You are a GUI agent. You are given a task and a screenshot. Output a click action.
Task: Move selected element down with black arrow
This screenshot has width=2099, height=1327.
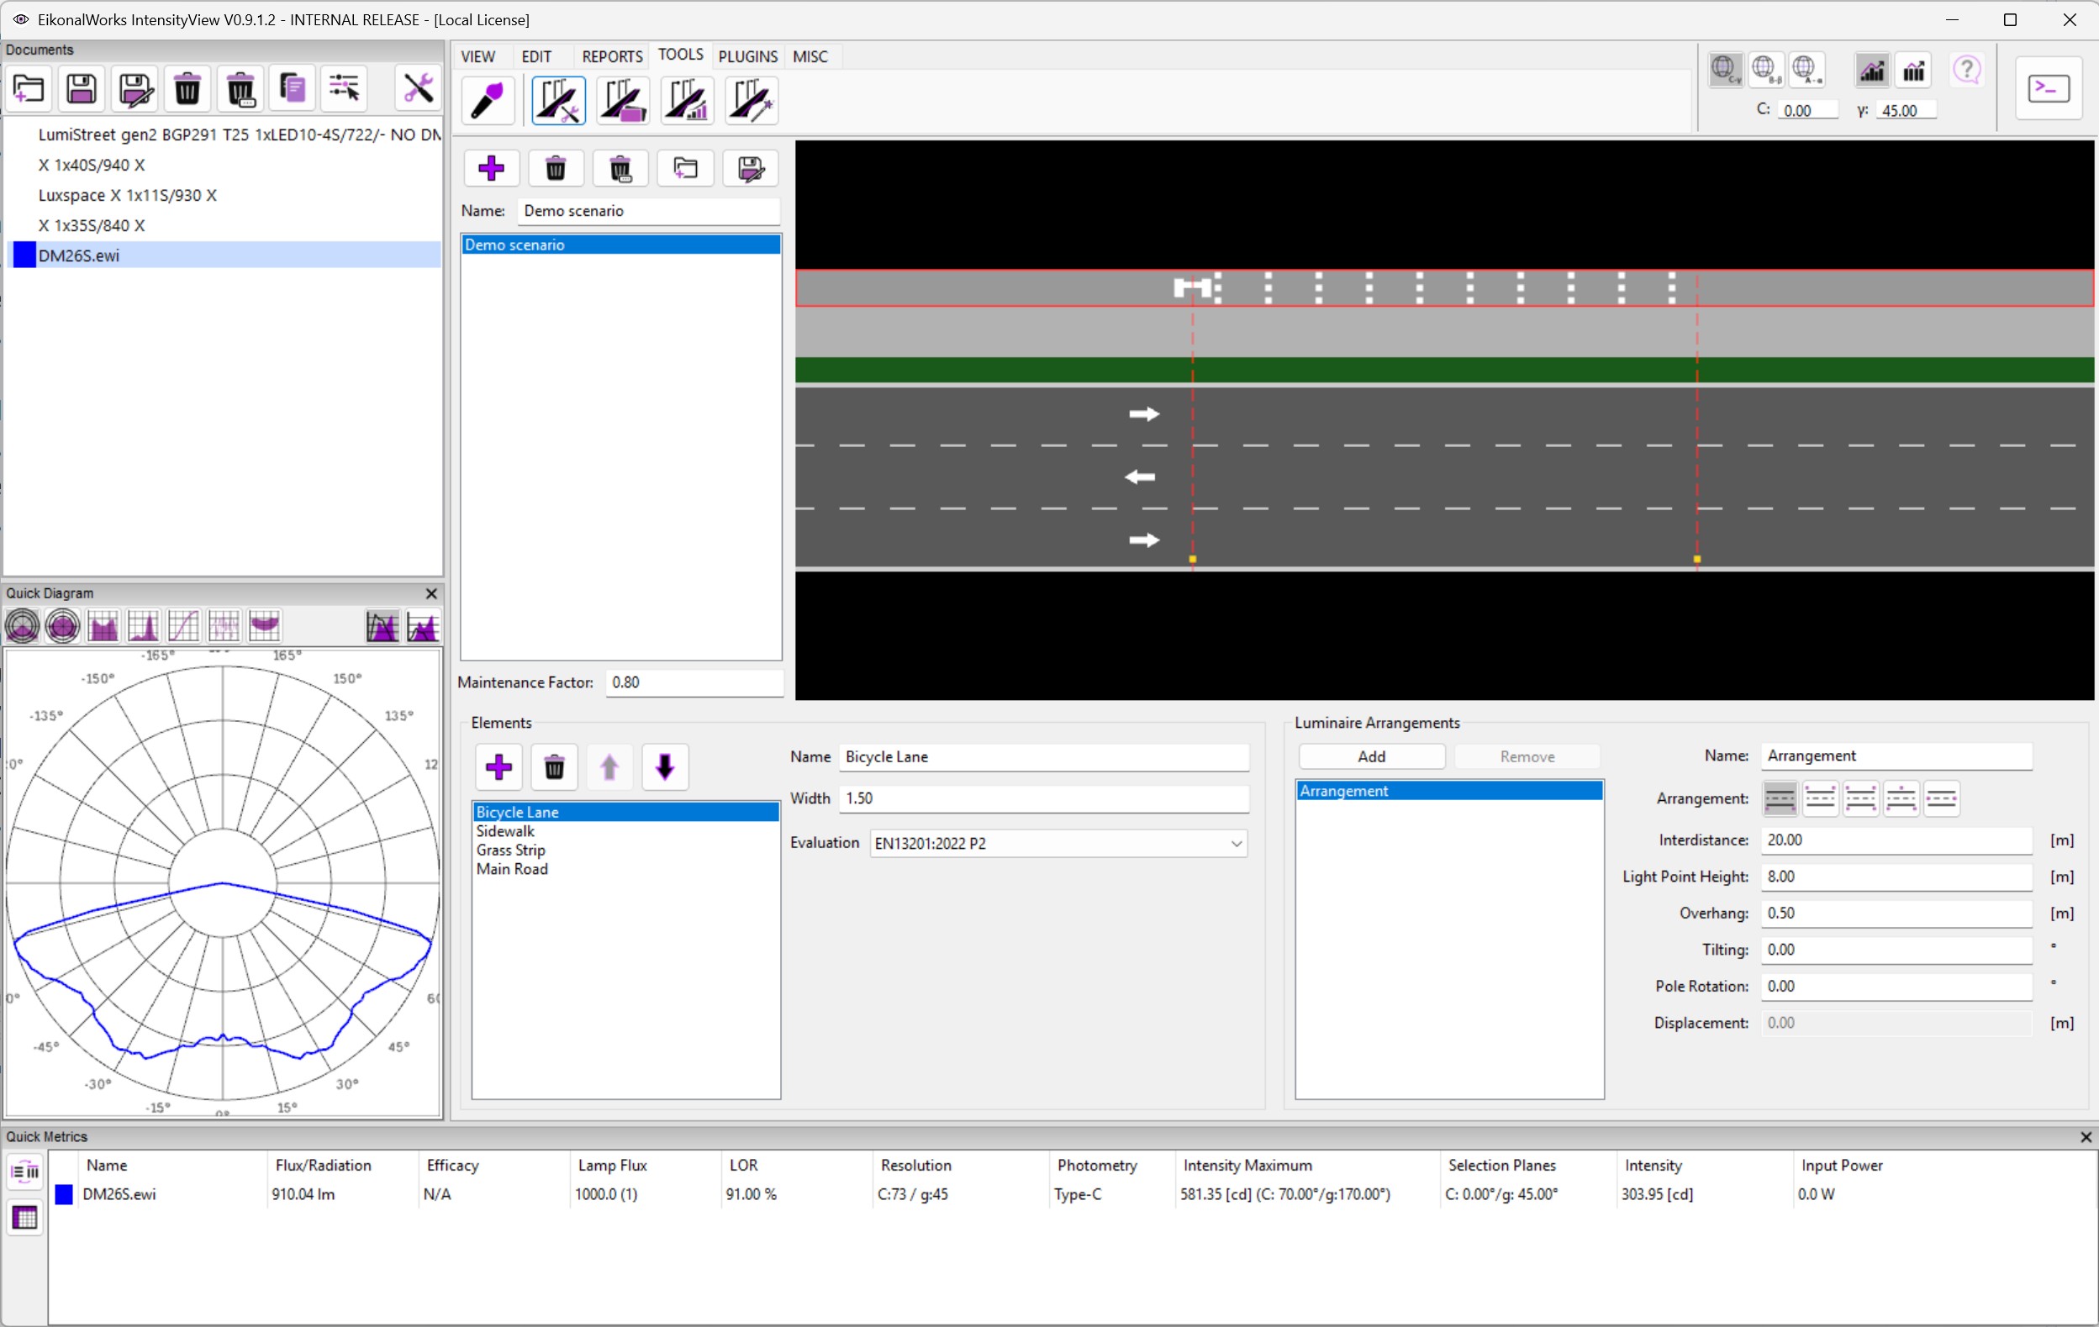(x=665, y=767)
